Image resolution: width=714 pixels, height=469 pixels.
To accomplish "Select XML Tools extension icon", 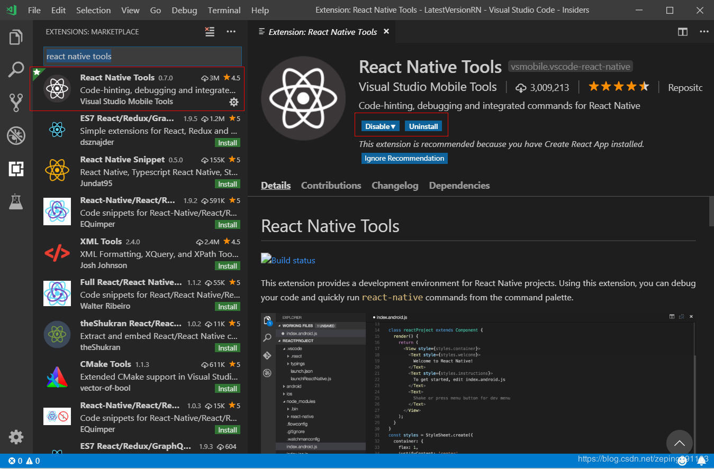I will [x=57, y=253].
